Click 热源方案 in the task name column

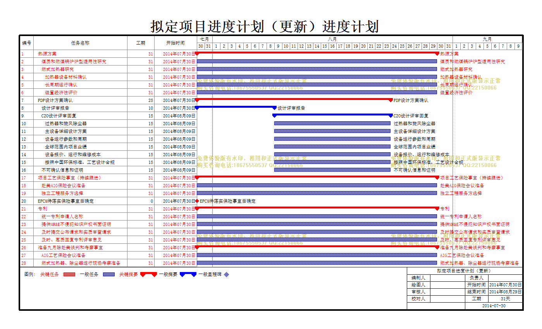tap(47, 54)
